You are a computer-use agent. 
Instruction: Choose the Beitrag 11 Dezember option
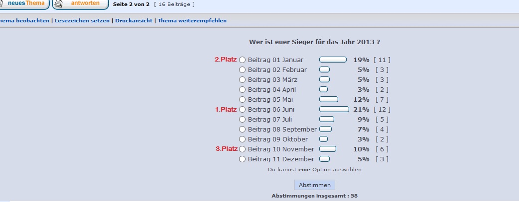click(243, 159)
